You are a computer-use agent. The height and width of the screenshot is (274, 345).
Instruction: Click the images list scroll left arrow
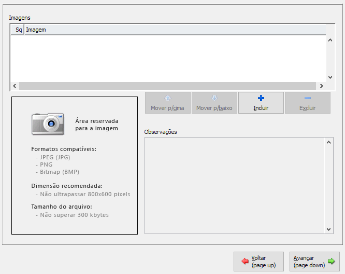(x=15, y=86)
